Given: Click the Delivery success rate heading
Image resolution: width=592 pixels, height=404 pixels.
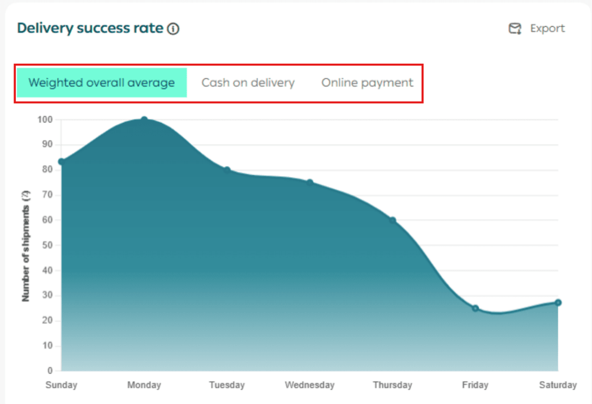Looking at the screenshot, I should pyautogui.click(x=90, y=28).
